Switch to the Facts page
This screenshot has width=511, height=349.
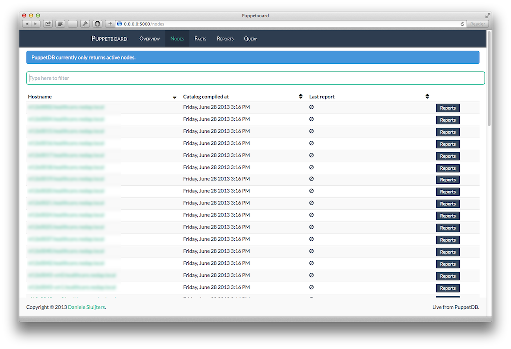coord(200,39)
